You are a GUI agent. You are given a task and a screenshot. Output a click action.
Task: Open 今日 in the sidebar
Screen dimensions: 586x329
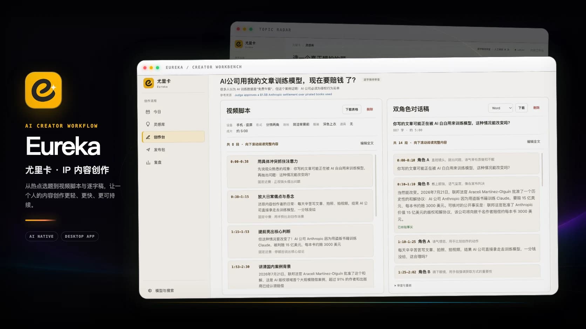pos(173,112)
